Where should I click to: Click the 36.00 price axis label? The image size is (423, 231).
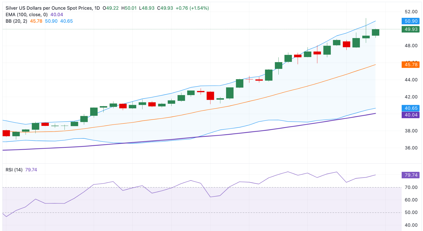411,148
